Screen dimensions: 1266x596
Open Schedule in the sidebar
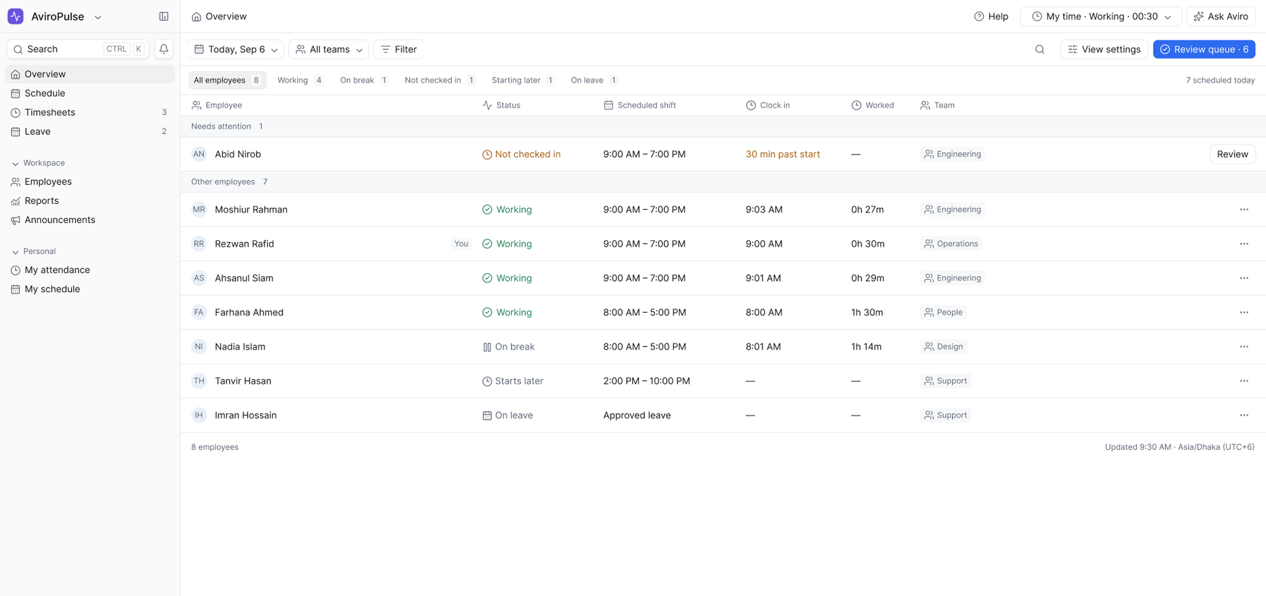tap(90, 93)
